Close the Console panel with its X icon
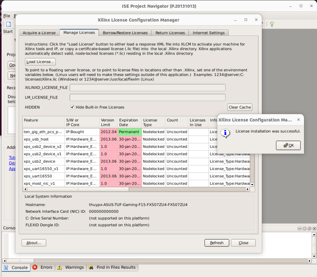The image size is (317, 277). click(314, 229)
